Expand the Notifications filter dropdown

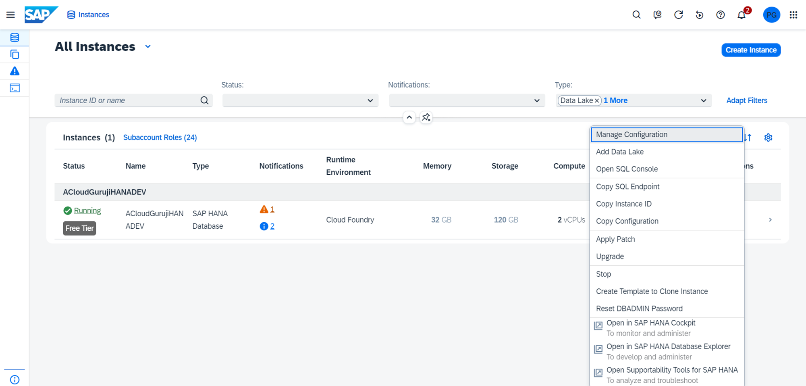536,100
